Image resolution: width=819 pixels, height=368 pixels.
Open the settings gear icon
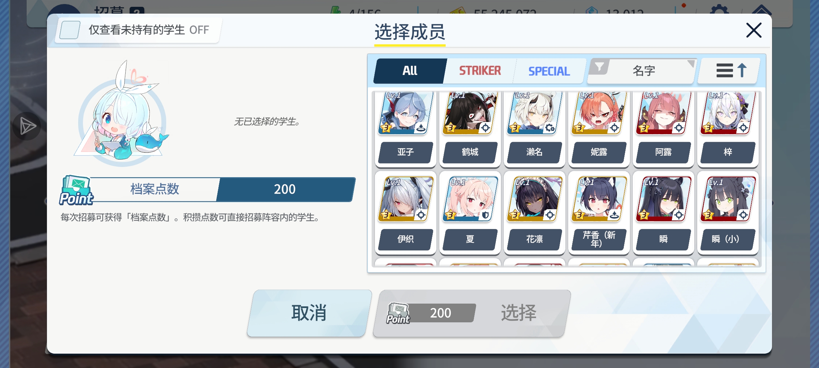click(x=719, y=10)
